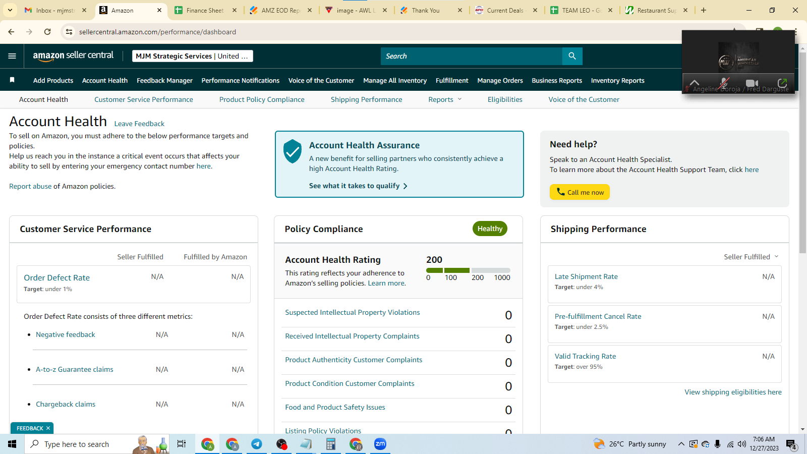
Task: Open the A-to-z Guarantee claims link
Action: pos(75,369)
